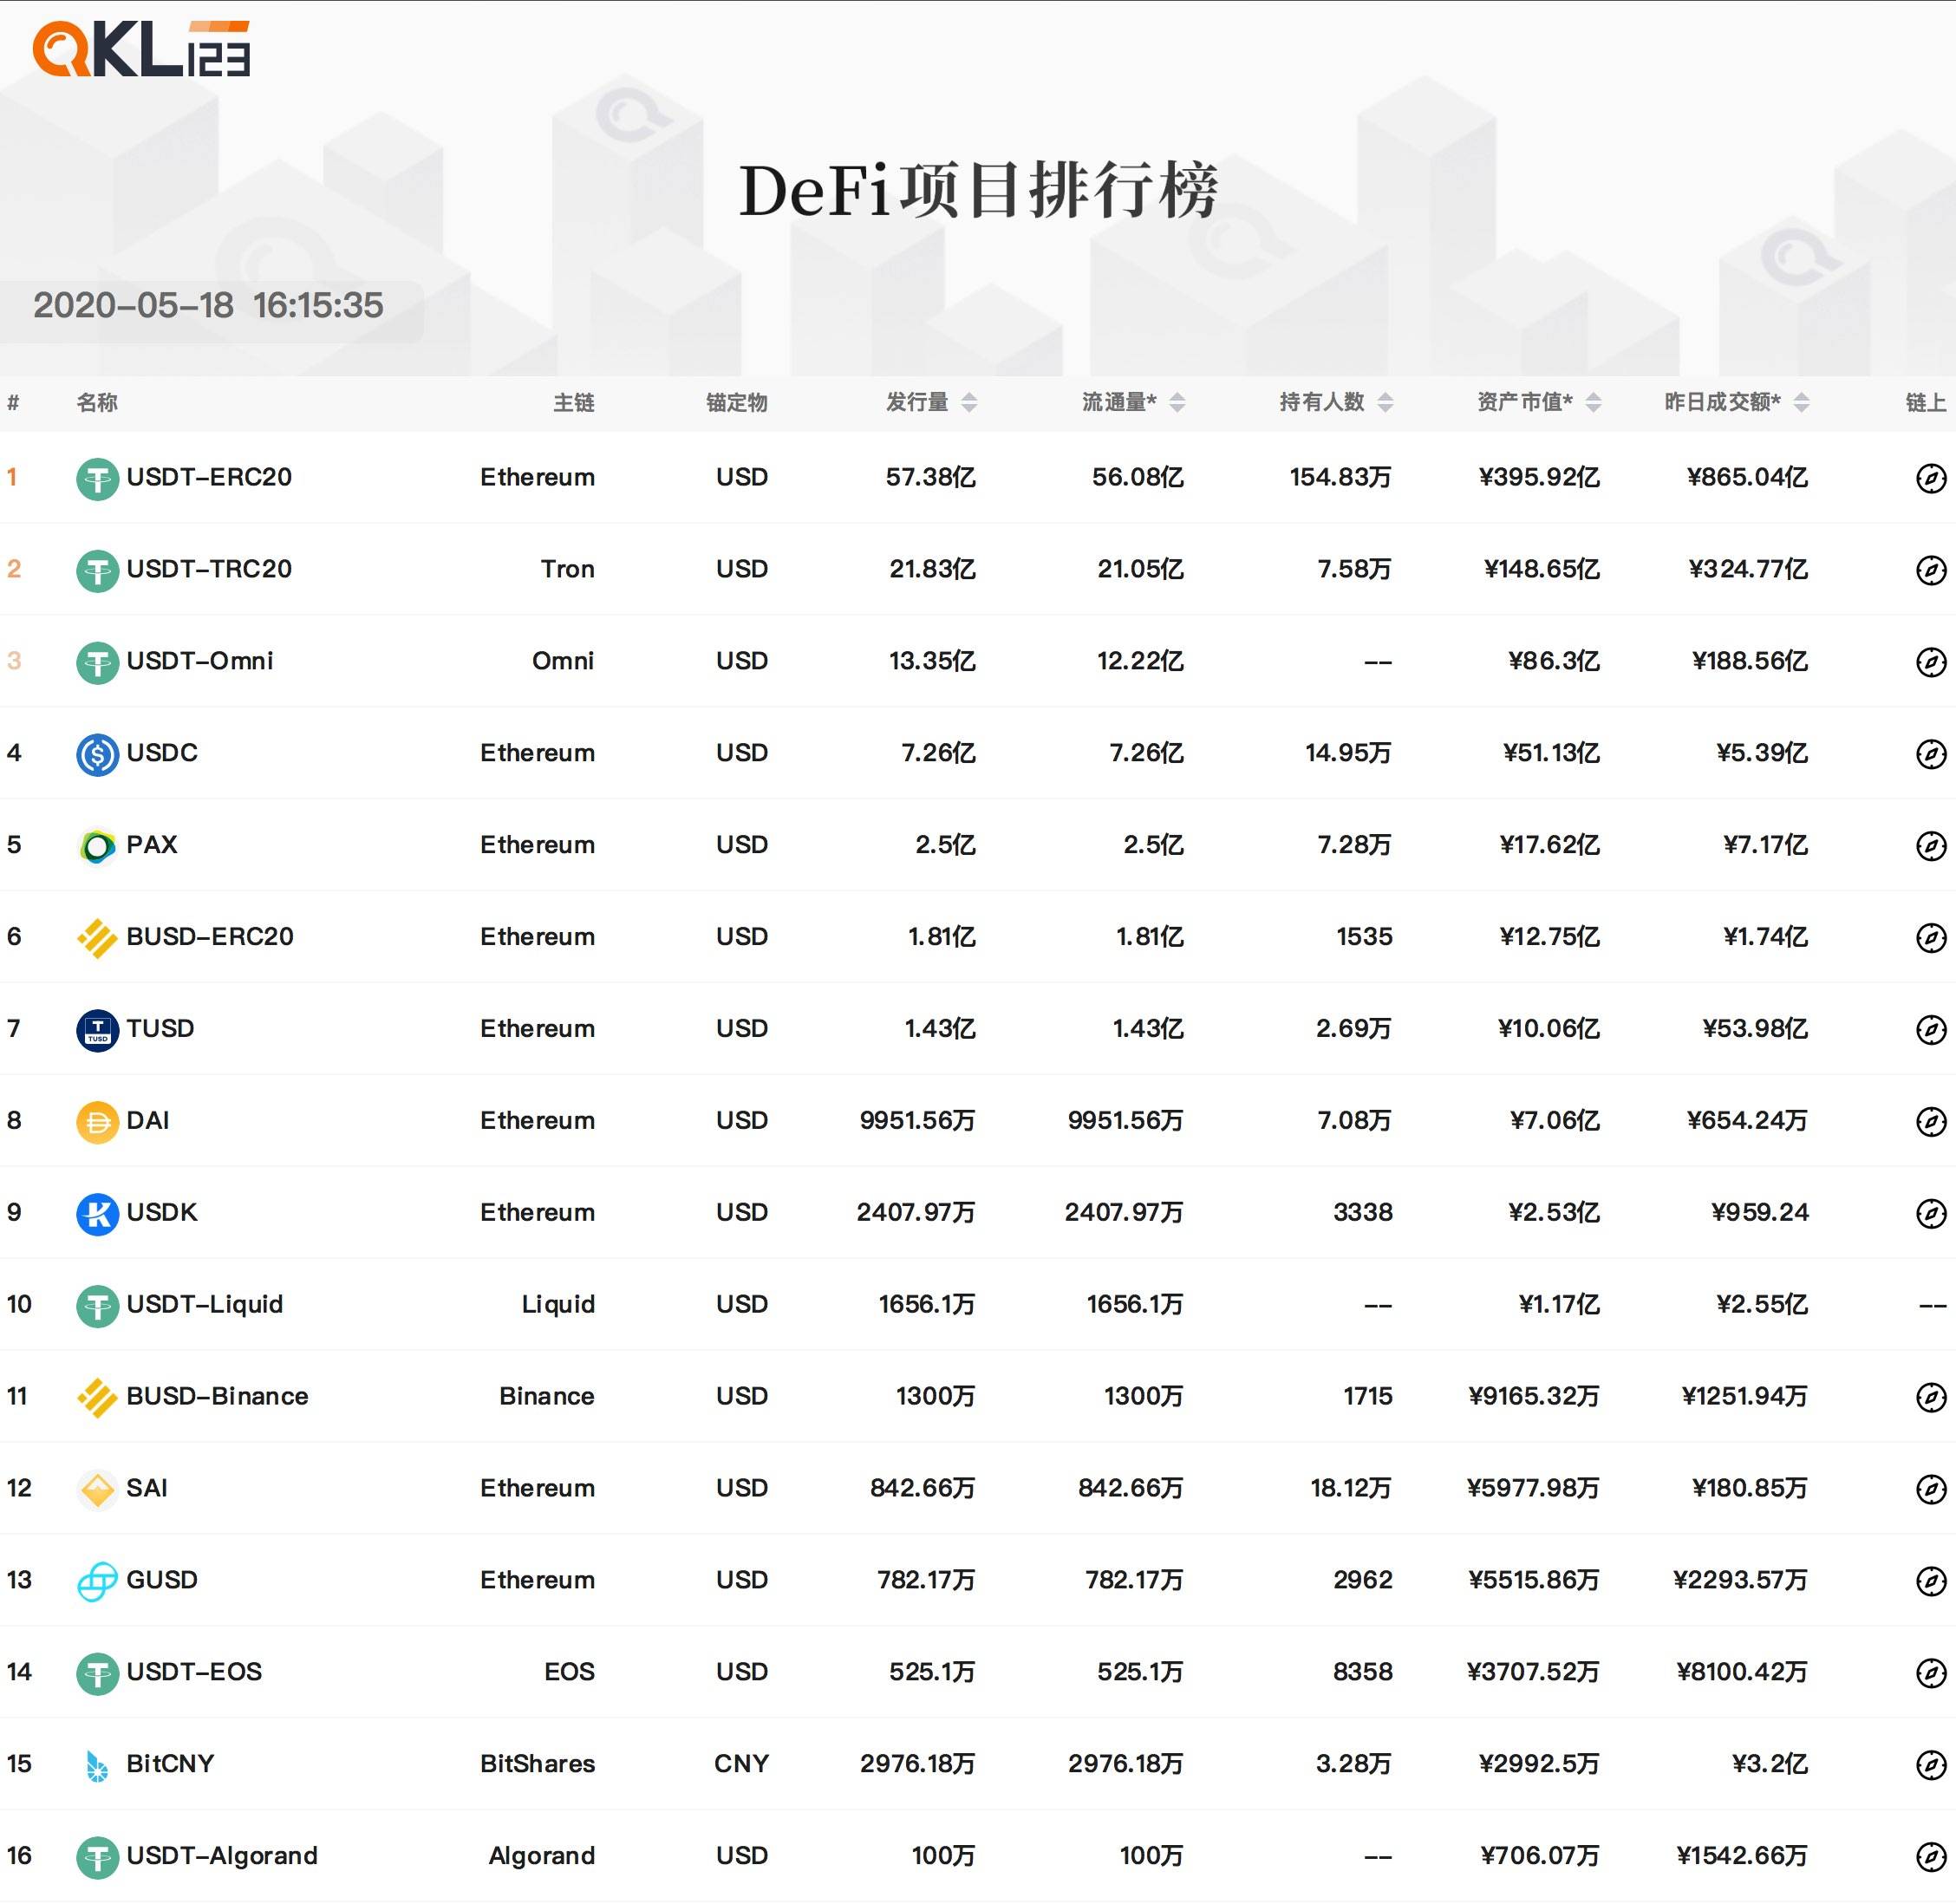Click USDK holders count 3338
The height and width of the screenshot is (1904, 1956).
(1363, 1212)
